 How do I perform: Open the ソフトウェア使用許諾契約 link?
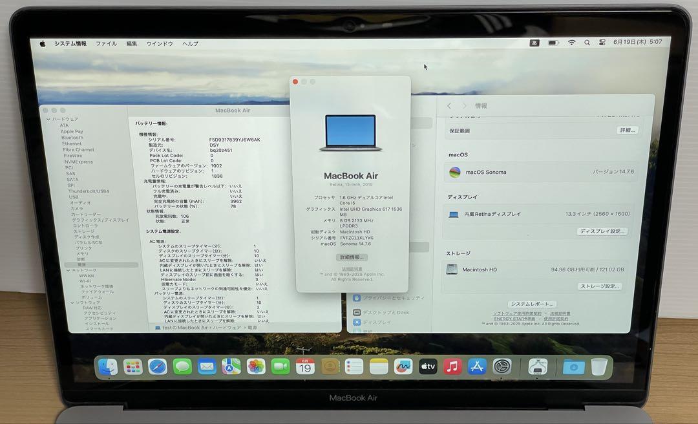click(x=517, y=314)
